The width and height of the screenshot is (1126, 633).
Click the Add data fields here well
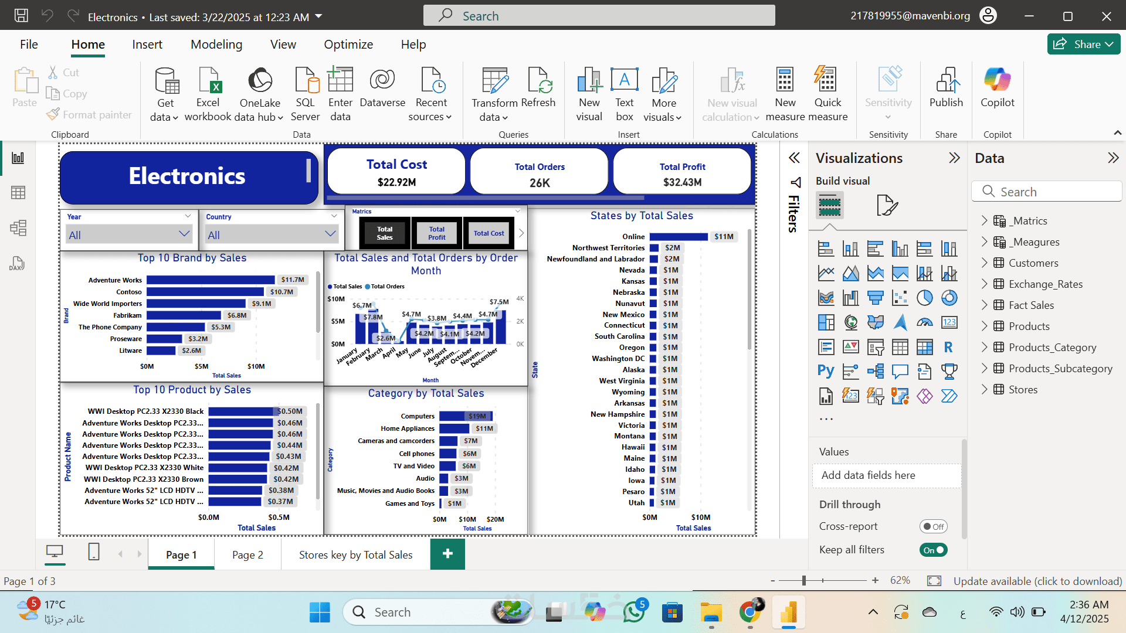[887, 475]
